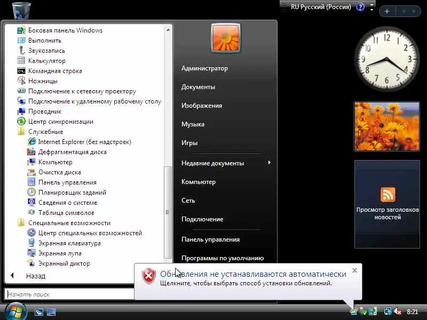Open Экранная лупа magnifier icon
427x320 pixels.
(31, 253)
